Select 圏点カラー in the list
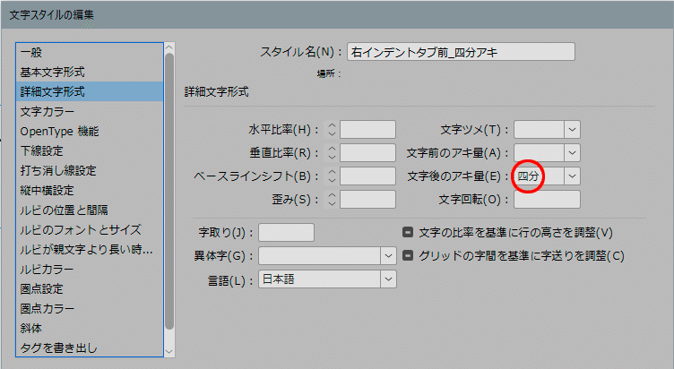 pyautogui.click(x=90, y=308)
